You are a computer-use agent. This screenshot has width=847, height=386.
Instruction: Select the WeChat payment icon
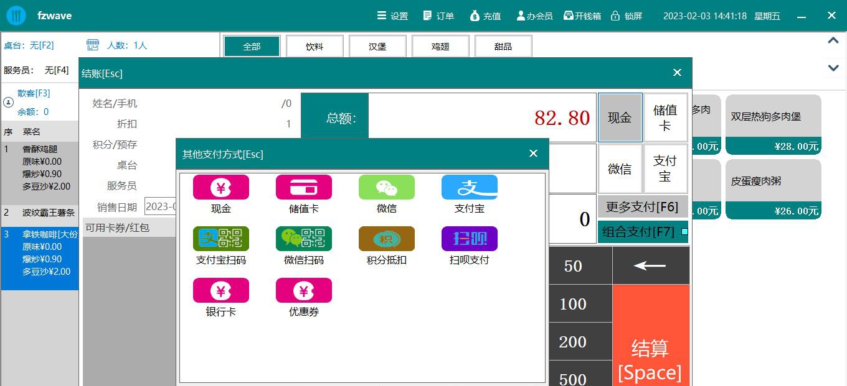(386, 187)
